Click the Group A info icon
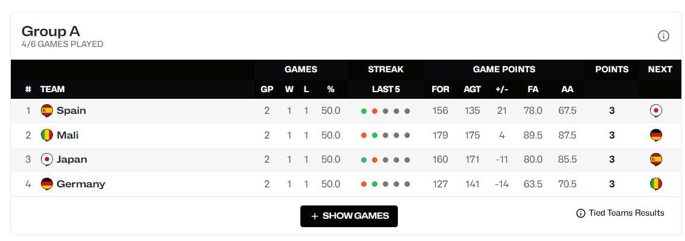 (663, 36)
